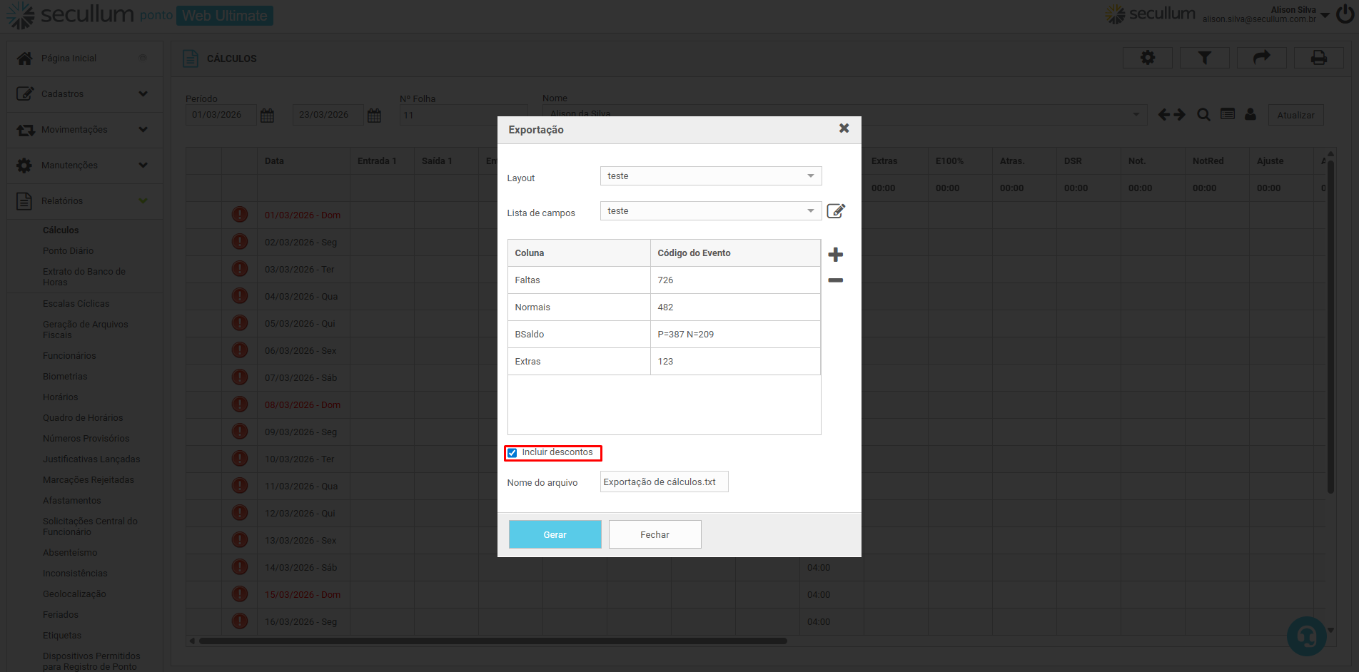Click the Nome do arquivo text field
The image size is (1359, 672).
(664, 482)
